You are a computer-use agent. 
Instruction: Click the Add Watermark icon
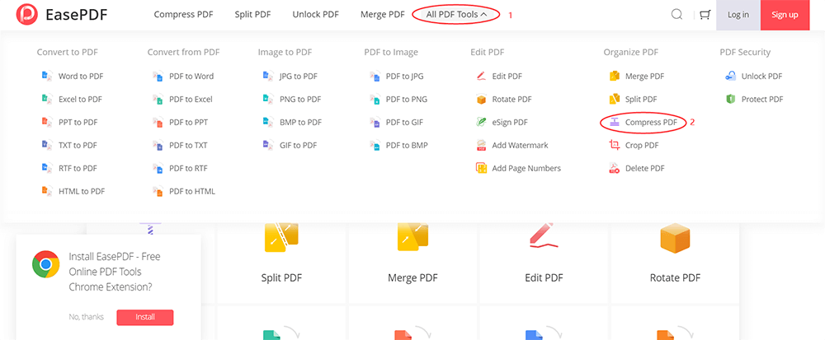[482, 146]
